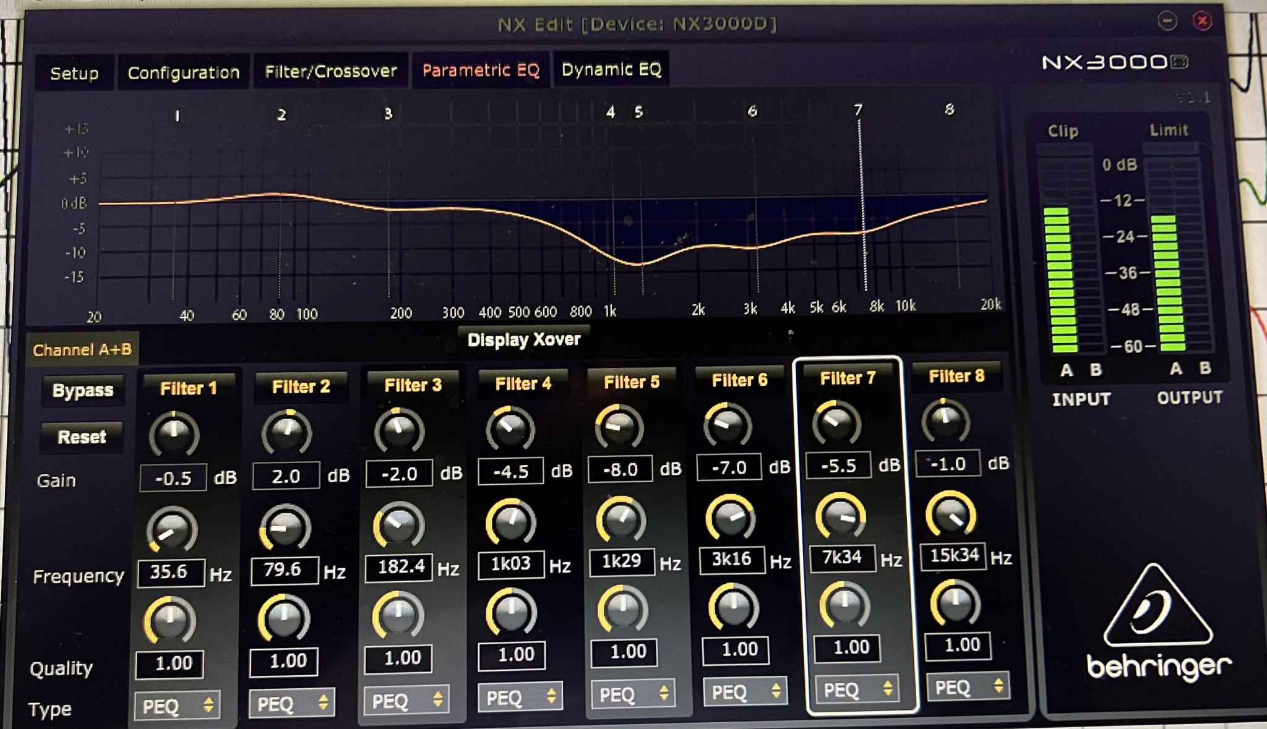Select band marker 1 on graph
The height and width of the screenshot is (729, 1267).
tap(177, 116)
